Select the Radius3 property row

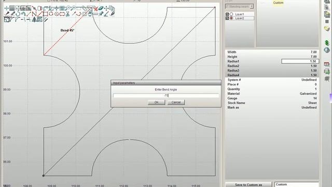point(272,71)
